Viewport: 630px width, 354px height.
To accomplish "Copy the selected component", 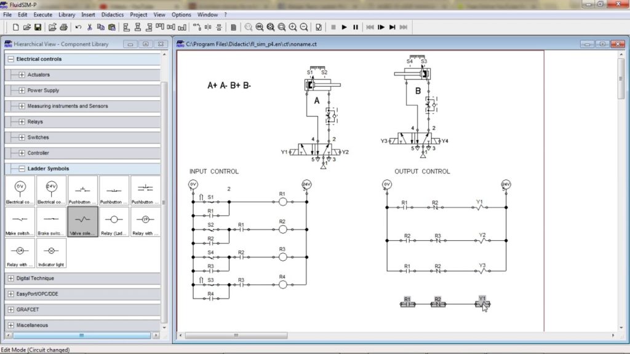I will click(101, 27).
